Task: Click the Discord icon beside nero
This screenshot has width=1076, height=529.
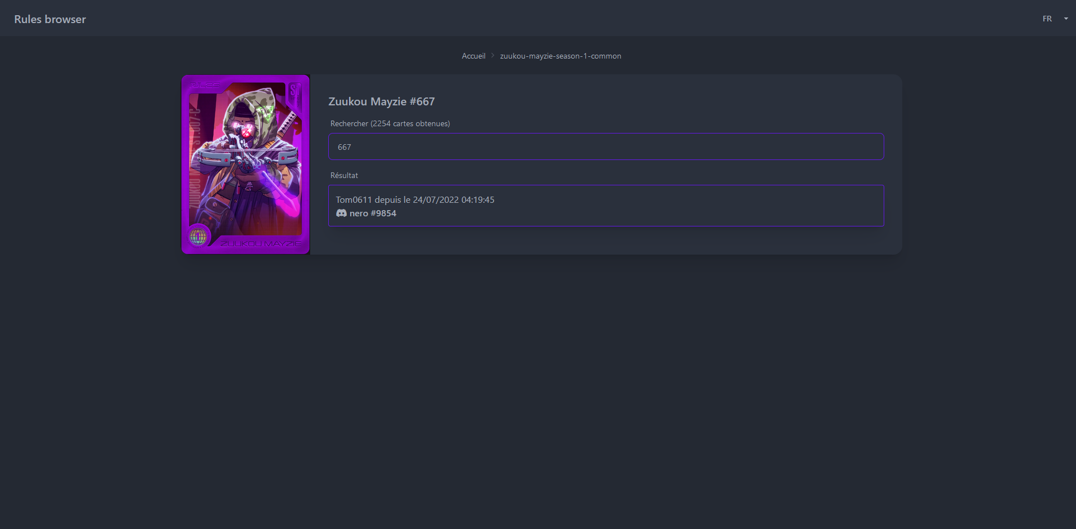Action: (341, 213)
